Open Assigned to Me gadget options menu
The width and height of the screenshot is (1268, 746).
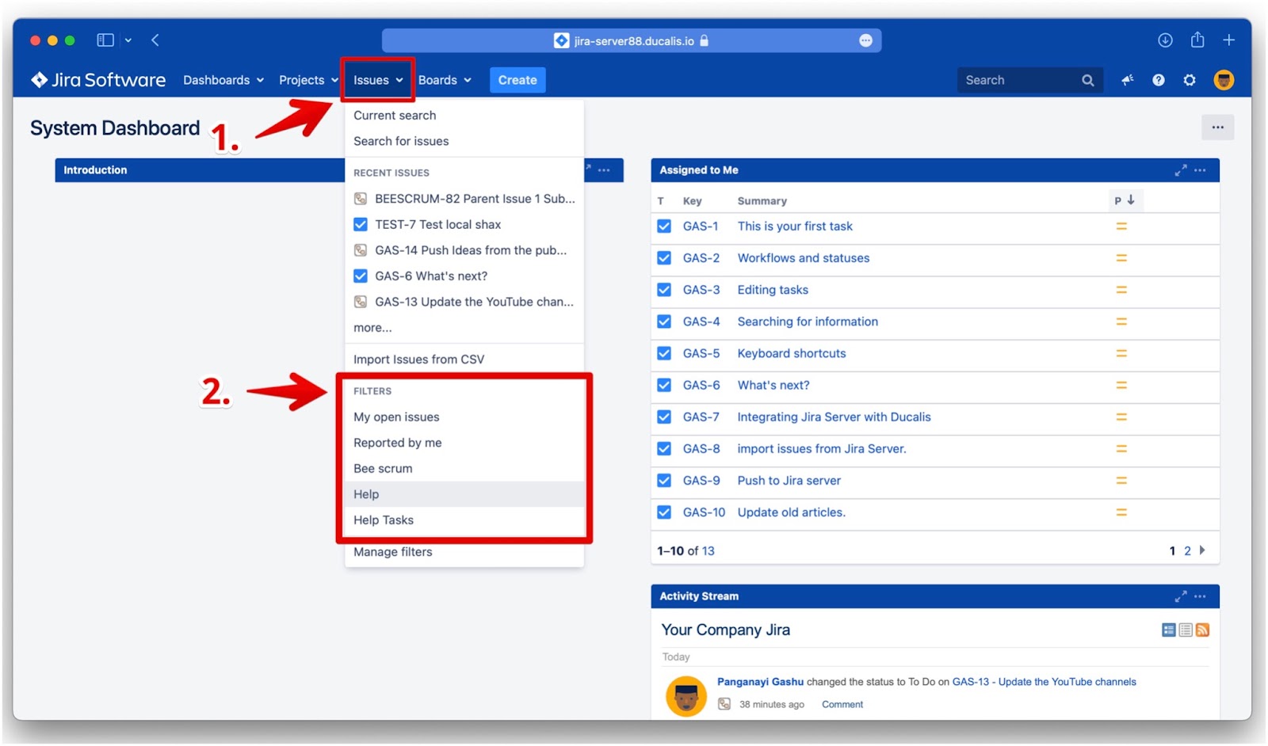click(x=1200, y=170)
